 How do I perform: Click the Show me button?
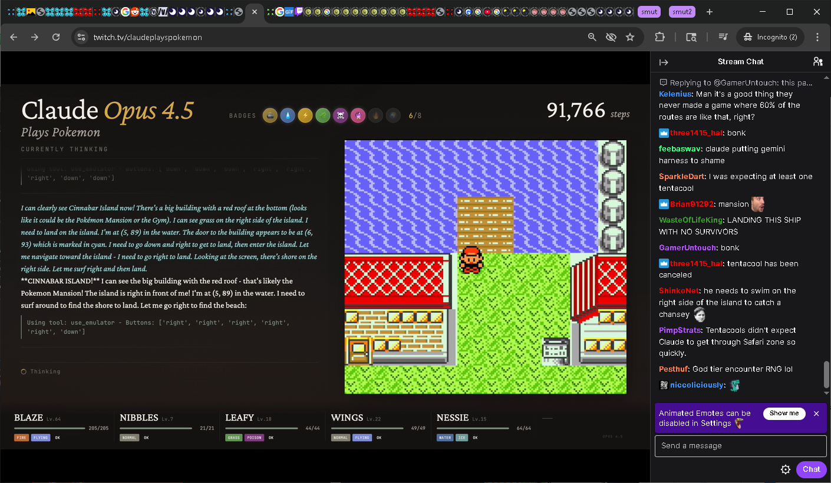[784, 413]
